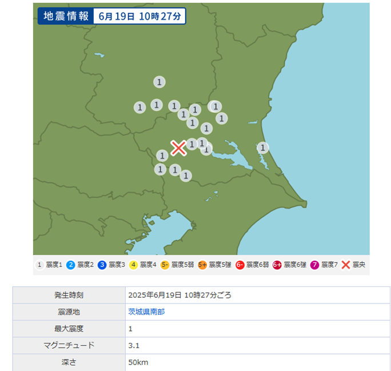
Task: Click the gray 震度1 legend icon
Action: pyautogui.click(x=39, y=265)
